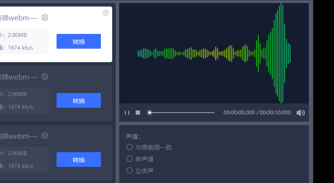Open settings gear on the middle card
The width and height of the screenshot is (334, 183).
[x=45, y=77]
